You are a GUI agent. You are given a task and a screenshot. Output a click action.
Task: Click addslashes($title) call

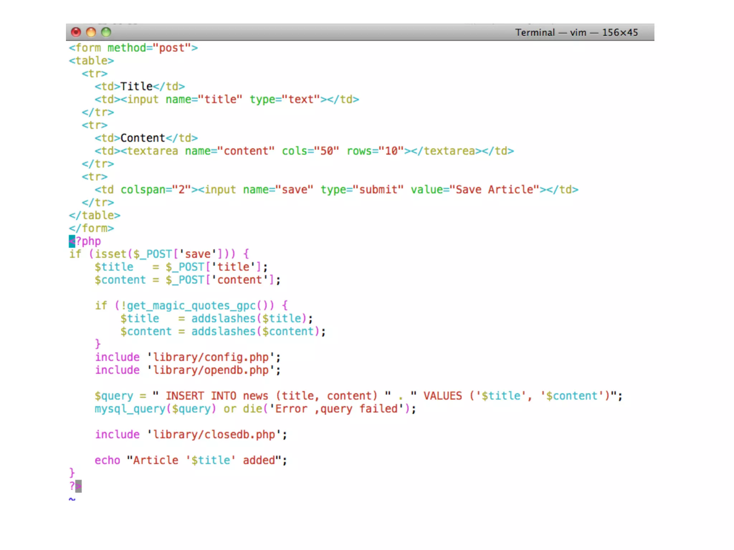tap(249, 319)
